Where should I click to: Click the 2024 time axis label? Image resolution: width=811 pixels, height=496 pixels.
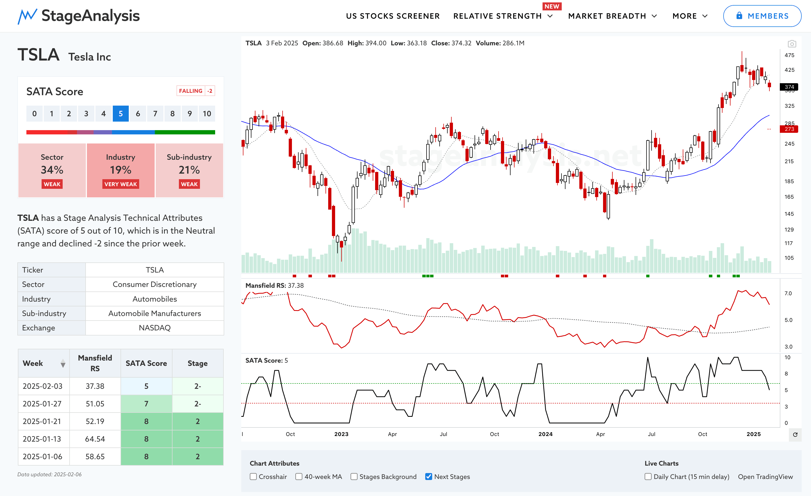(x=545, y=434)
